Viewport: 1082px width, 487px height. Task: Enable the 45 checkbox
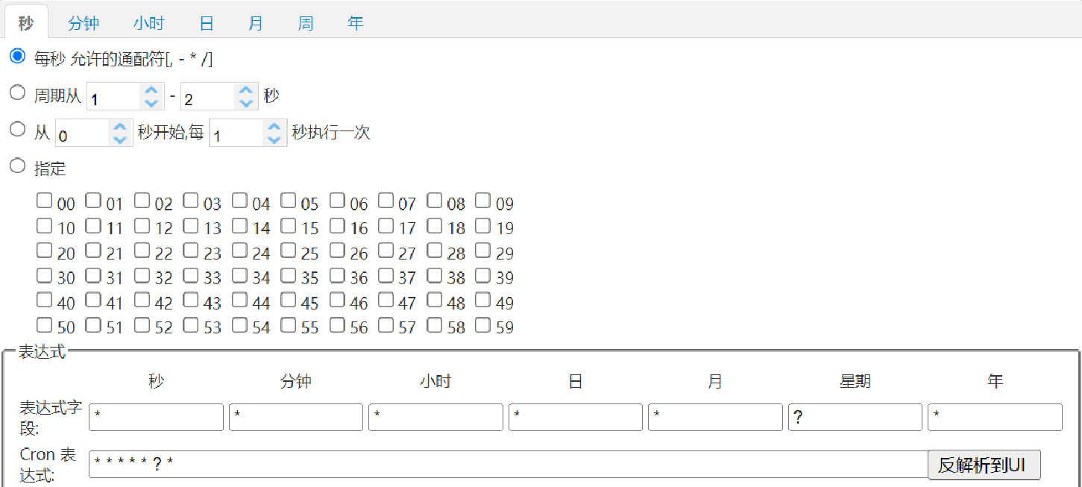point(288,300)
